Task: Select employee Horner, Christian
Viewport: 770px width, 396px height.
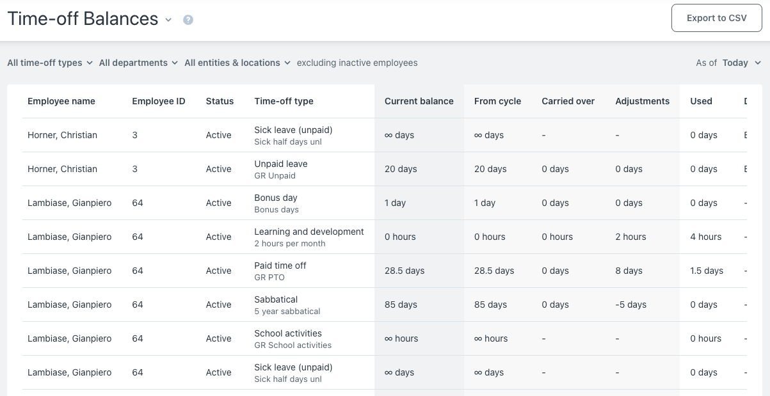Action: (62, 135)
